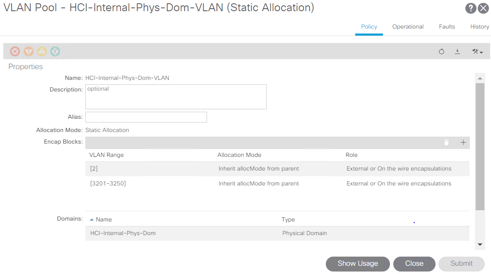This screenshot has width=491, height=274.
Task: Switch to the Operational tab
Action: pos(408,26)
